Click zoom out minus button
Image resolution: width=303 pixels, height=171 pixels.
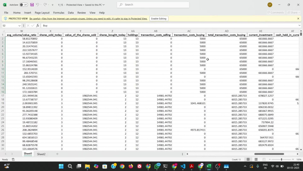tap(270, 159)
